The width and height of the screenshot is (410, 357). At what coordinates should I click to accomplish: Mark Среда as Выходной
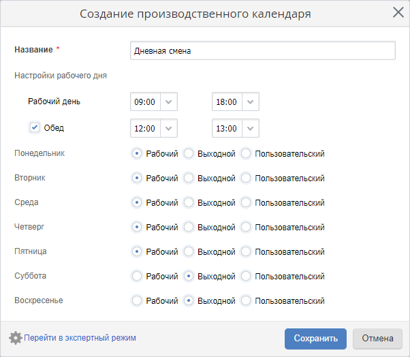coord(189,203)
